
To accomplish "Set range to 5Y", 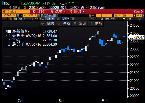I will [x=36, y=19].
